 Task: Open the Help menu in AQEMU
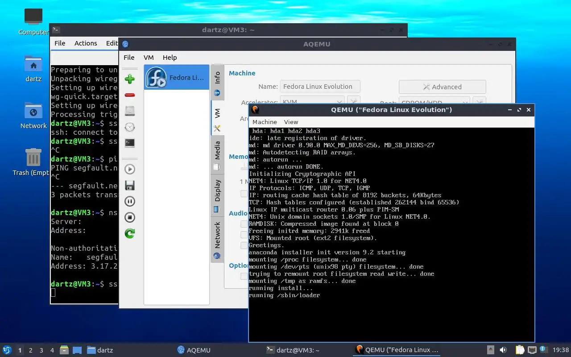tap(170, 57)
